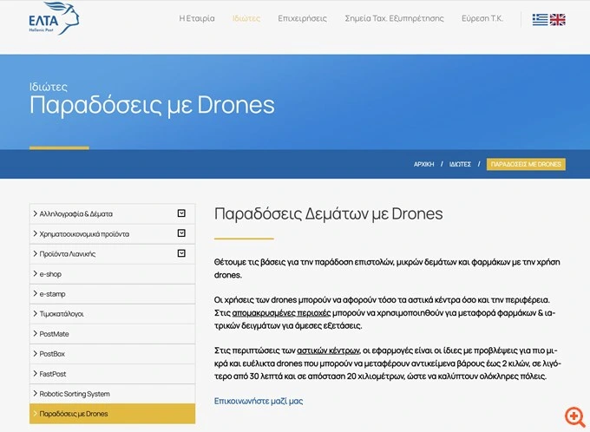
Task: Open the Η Εταιρία menu
Action: 196,18
